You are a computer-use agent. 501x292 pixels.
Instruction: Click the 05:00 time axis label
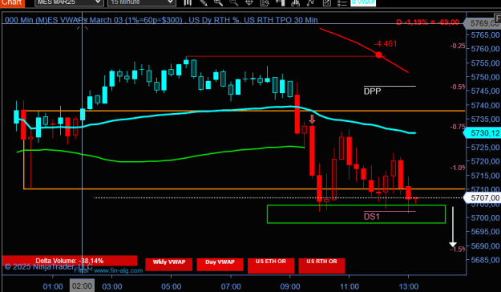(172, 286)
